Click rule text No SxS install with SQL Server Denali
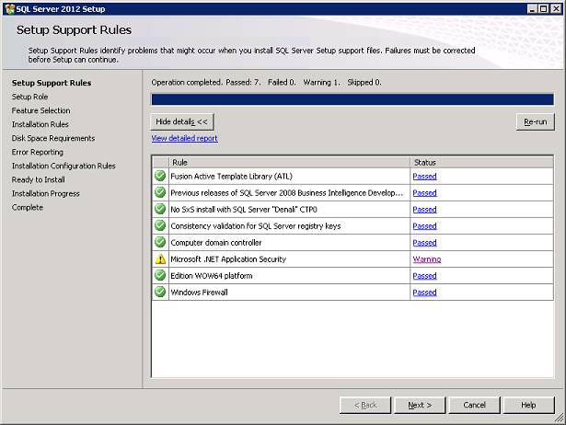 (244, 209)
